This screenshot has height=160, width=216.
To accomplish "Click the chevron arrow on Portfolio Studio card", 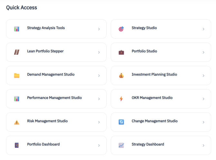I will pyautogui.click(x=203, y=52).
